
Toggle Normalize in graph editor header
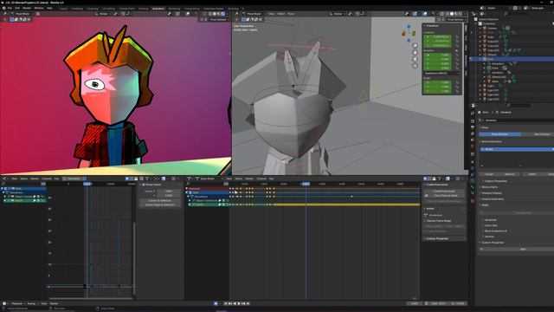74,179
